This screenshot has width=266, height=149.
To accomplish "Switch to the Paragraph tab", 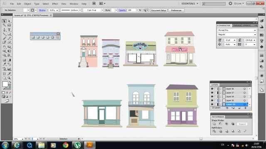I will click(x=237, y=25).
